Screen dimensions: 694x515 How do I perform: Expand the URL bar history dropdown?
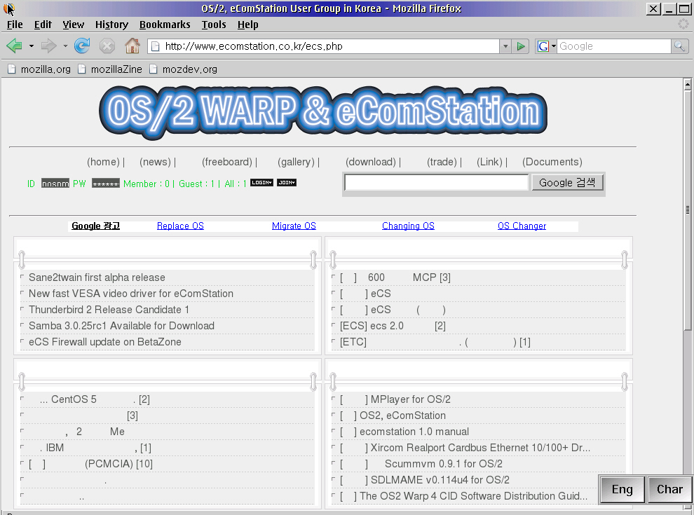click(x=505, y=46)
